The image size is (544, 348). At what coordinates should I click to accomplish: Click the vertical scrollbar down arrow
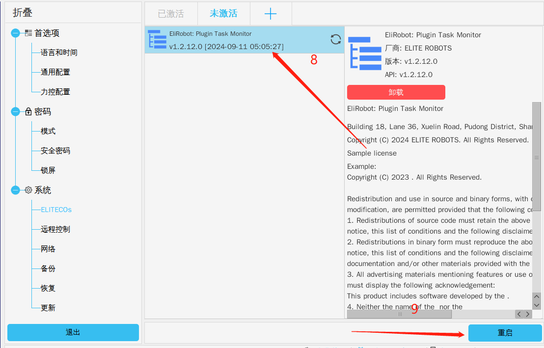[x=537, y=305]
